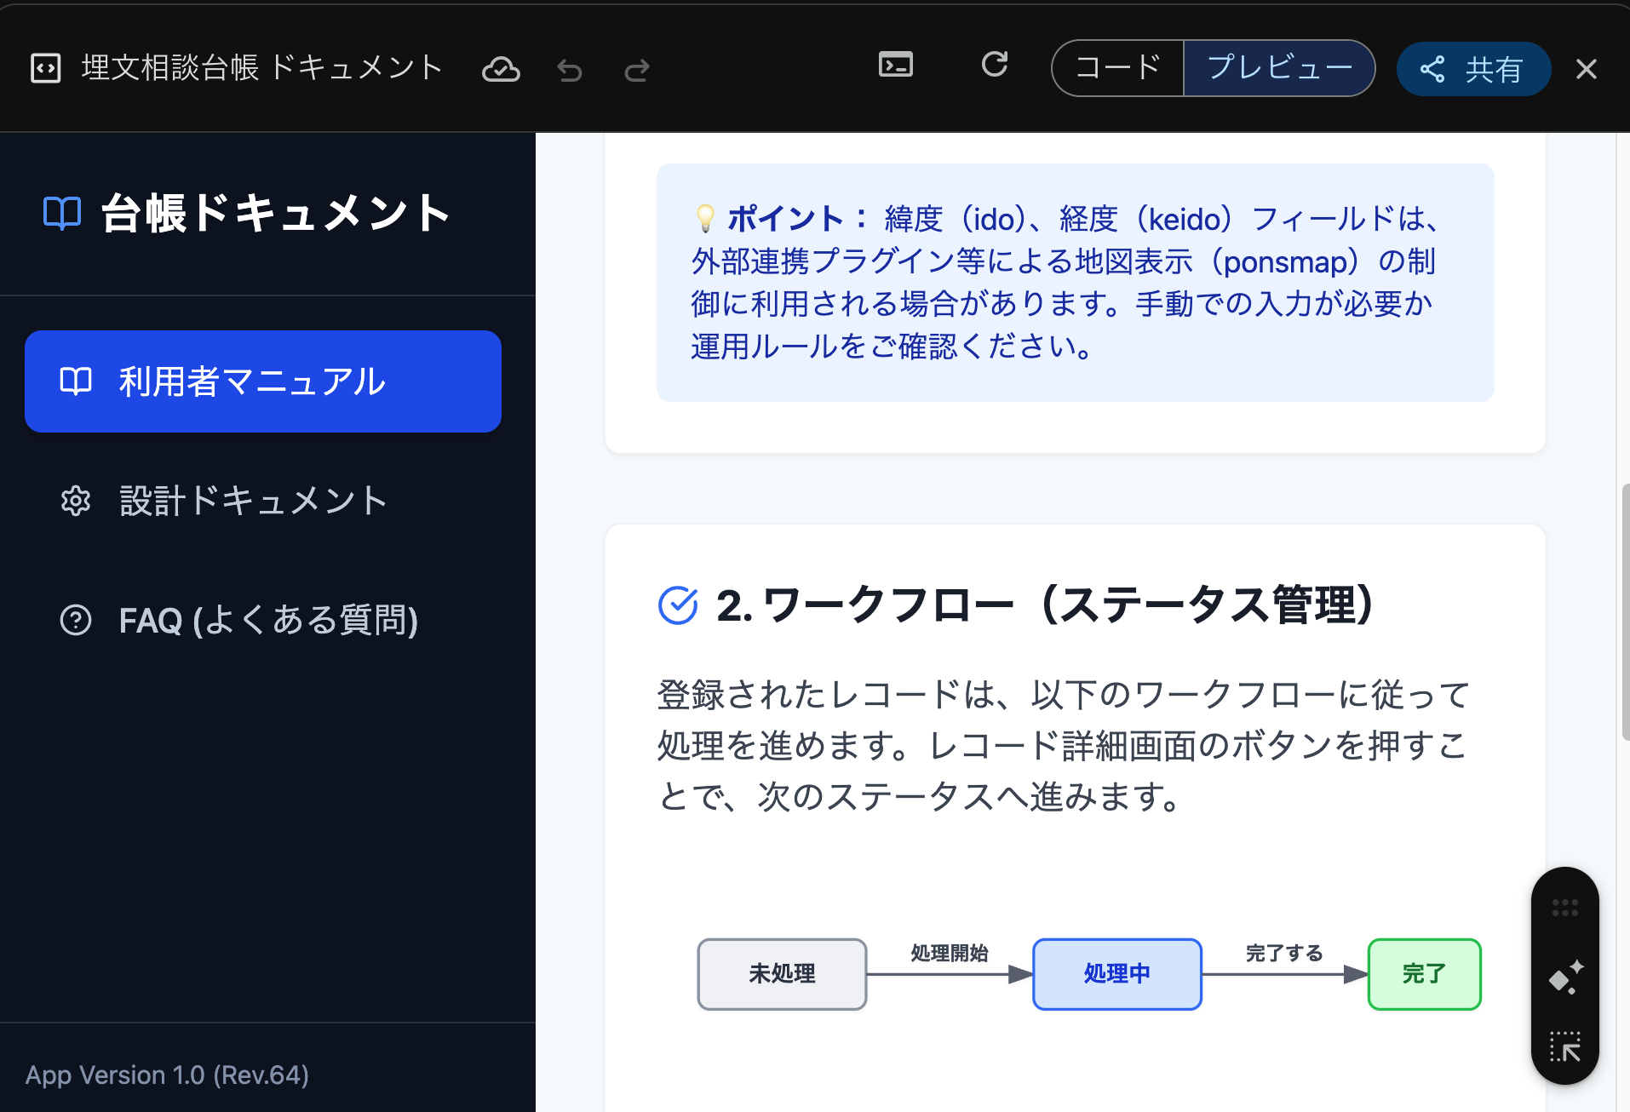Click the 埋文相談台帳 ドキュメント title

tap(262, 67)
